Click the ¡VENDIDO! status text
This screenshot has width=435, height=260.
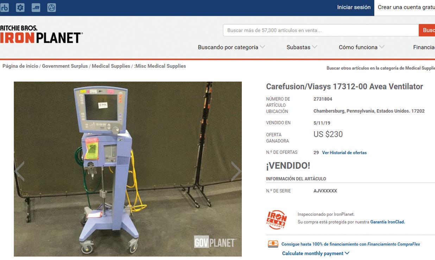click(288, 166)
